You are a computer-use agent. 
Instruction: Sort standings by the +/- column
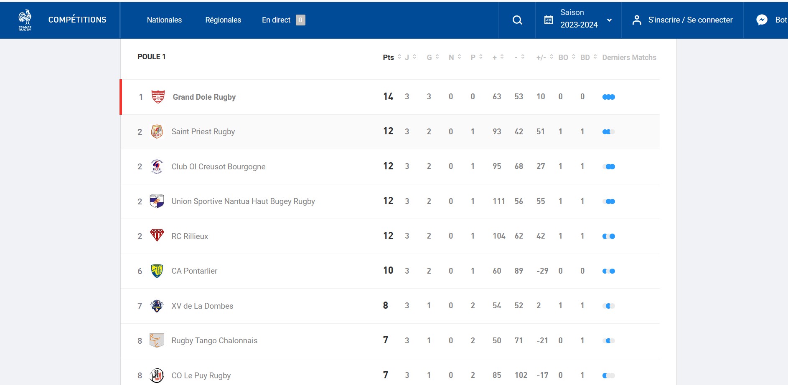[545, 57]
